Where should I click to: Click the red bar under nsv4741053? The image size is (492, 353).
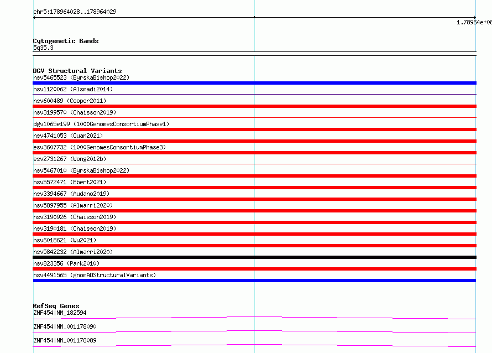point(254,141)
